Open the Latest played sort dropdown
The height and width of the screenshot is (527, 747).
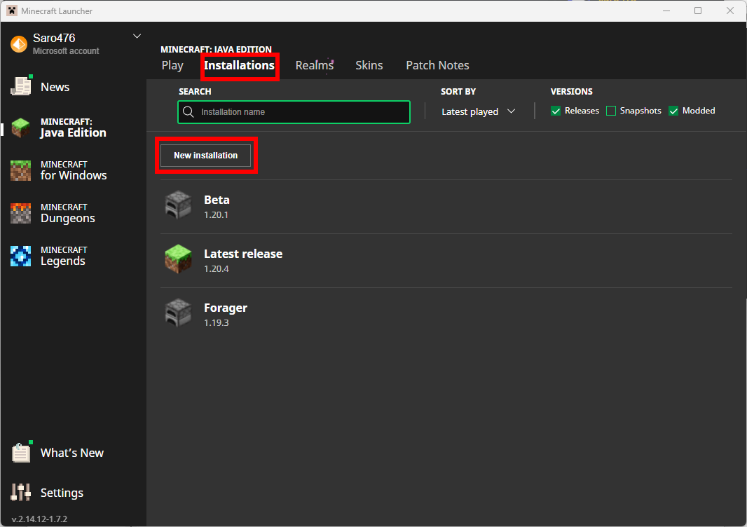[x=479, y=111]
